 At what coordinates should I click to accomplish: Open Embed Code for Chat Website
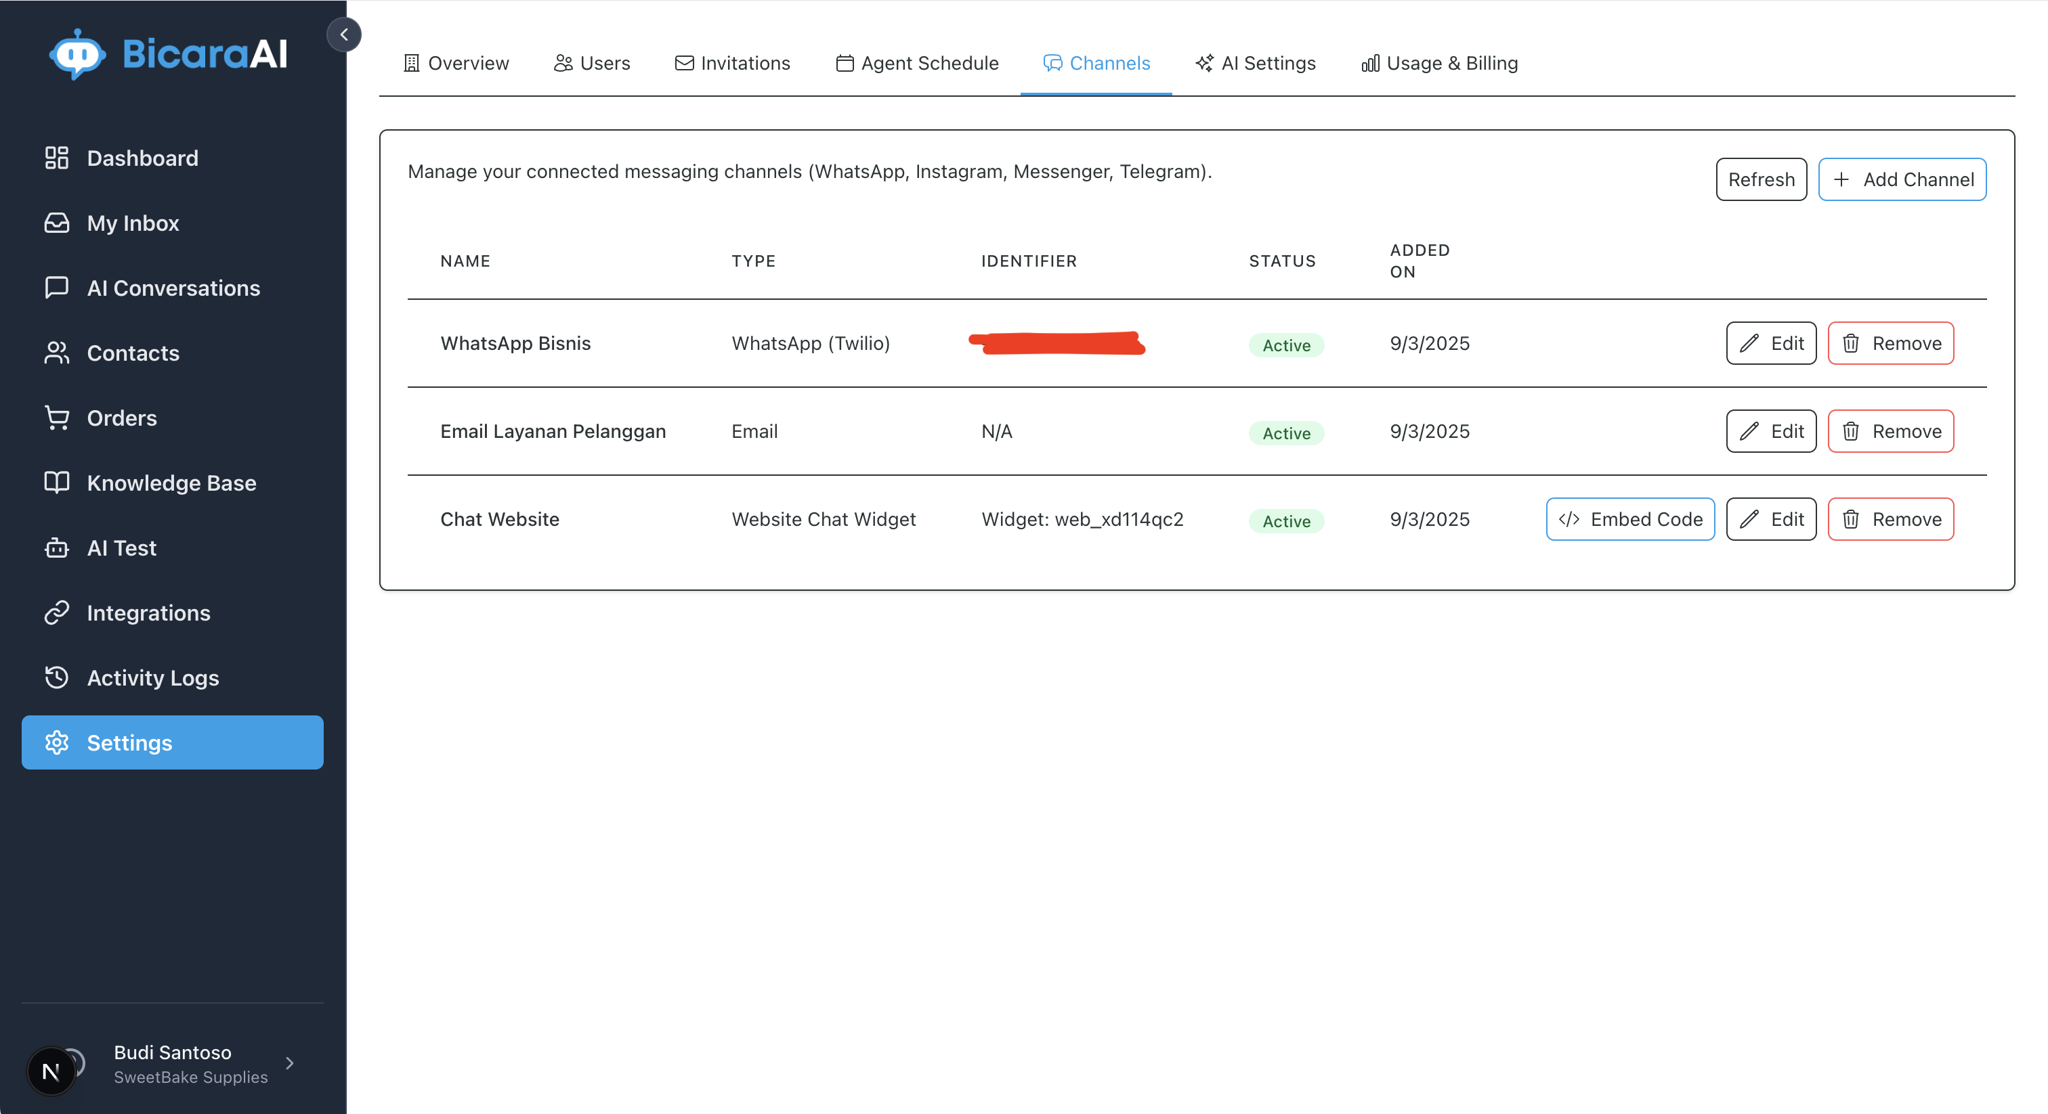pyautogui.click(x=1630, y=519)
